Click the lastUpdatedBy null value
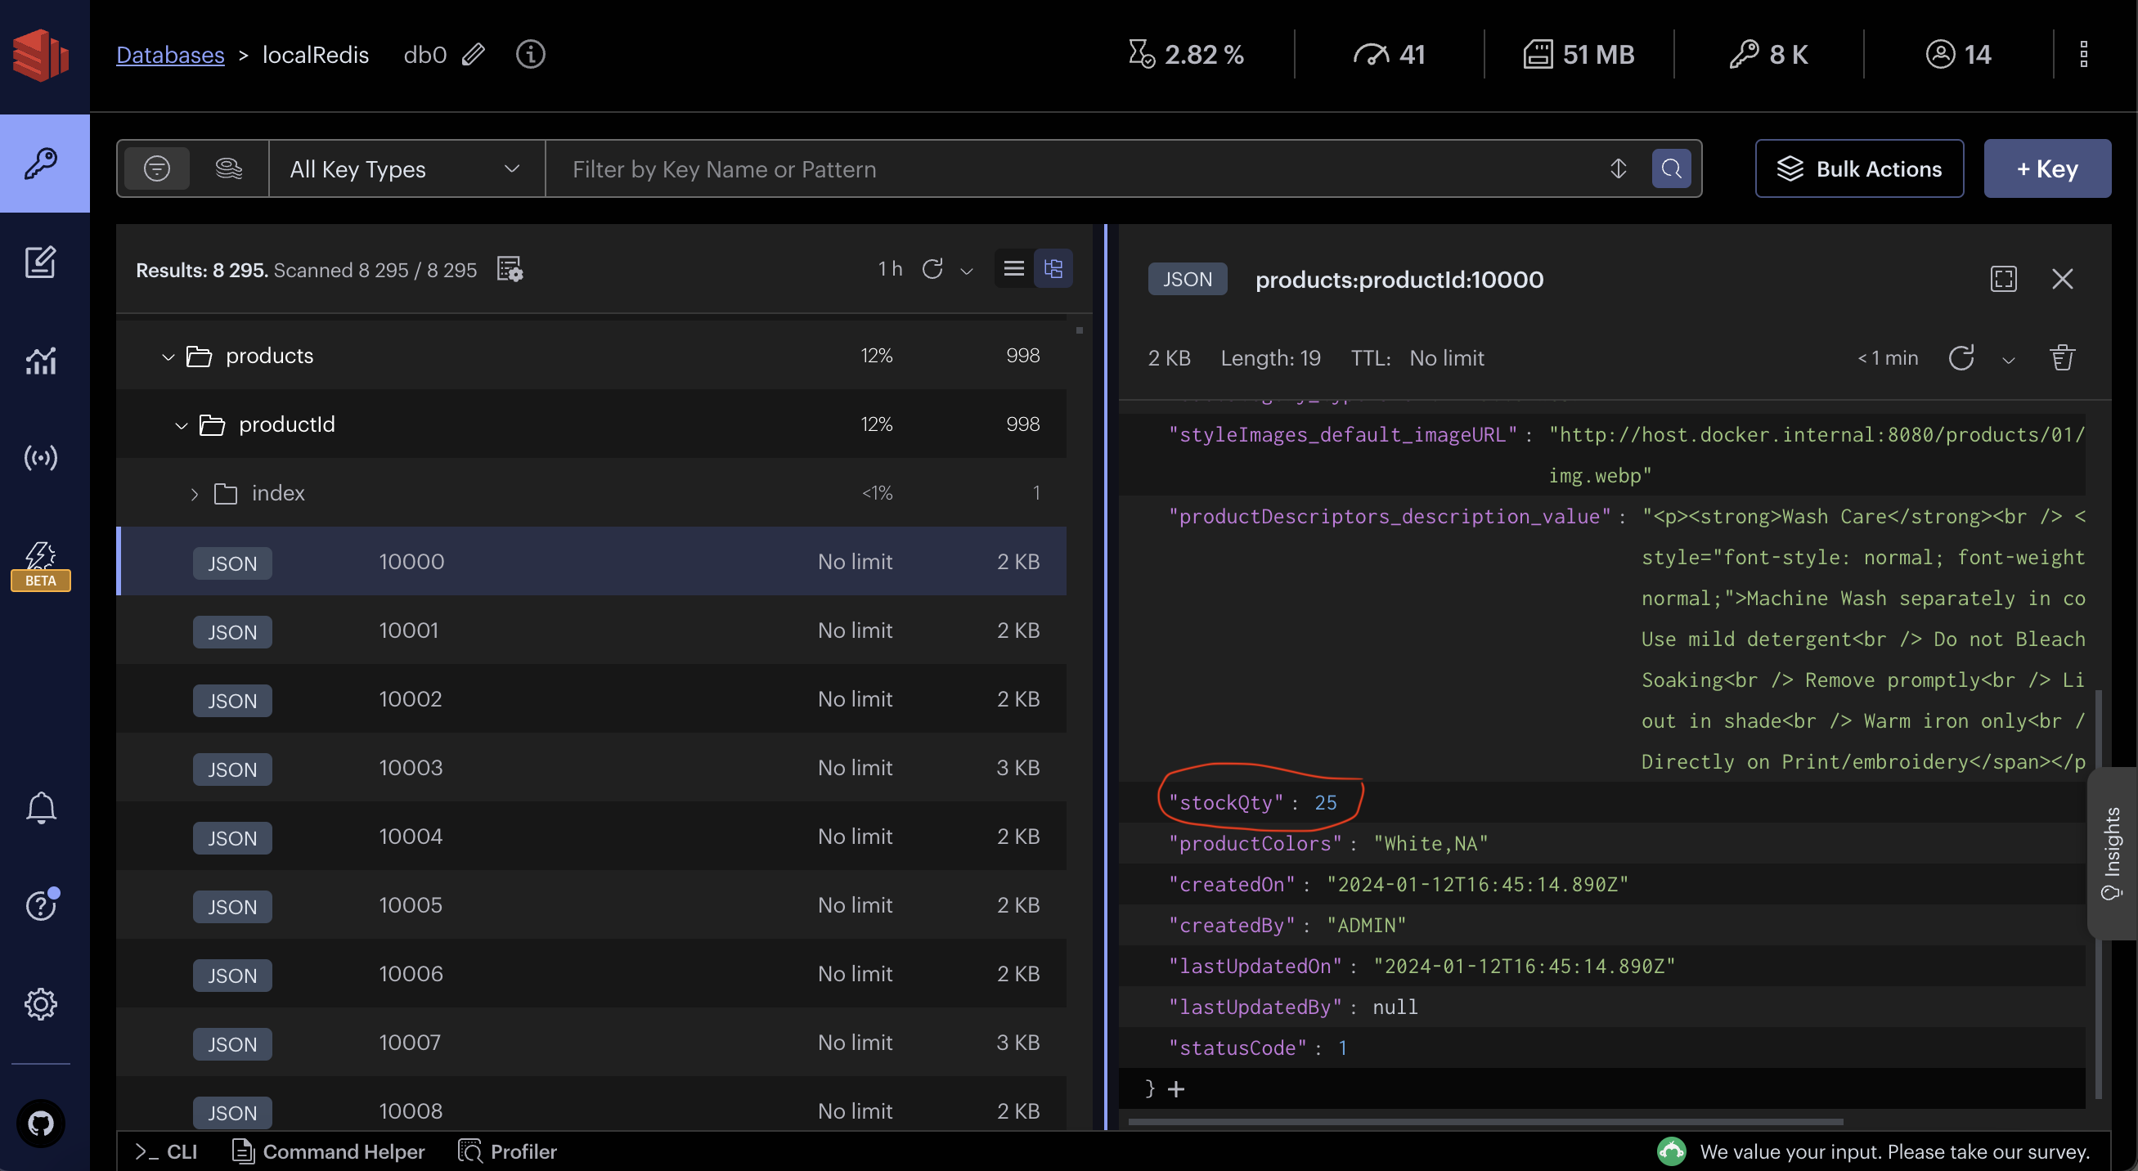Screen dimensions: 2138x1171 1395,1007
